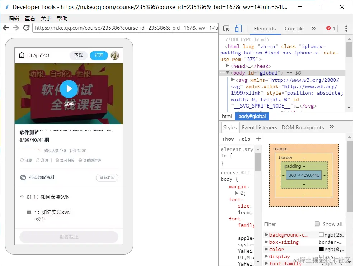The width and height of the screenshot is (353, 266).
Task: Select html in the breadcrumb bar
Action: [x=227, y=117]
